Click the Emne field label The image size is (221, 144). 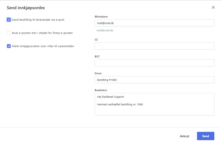(x=98, y=73)
